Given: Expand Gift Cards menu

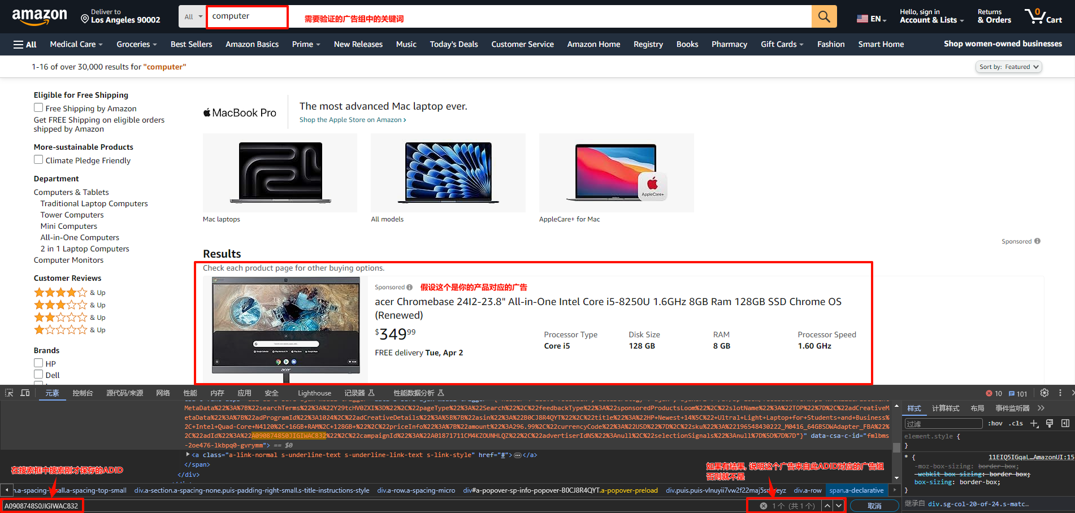Looking at the screenshot, I should (x=782, y=44).
